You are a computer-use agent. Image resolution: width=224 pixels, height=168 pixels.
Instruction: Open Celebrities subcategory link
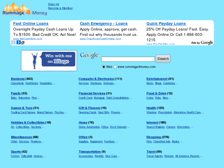click(x=169, y=83)
